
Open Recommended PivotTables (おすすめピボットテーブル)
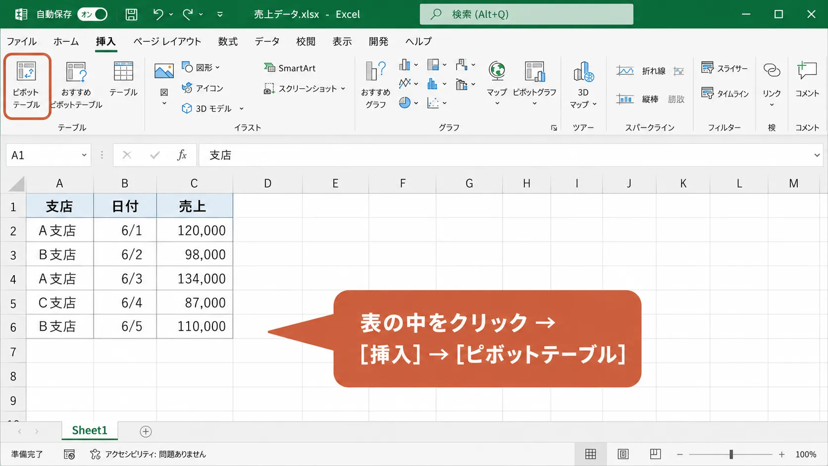coord(76,85)
